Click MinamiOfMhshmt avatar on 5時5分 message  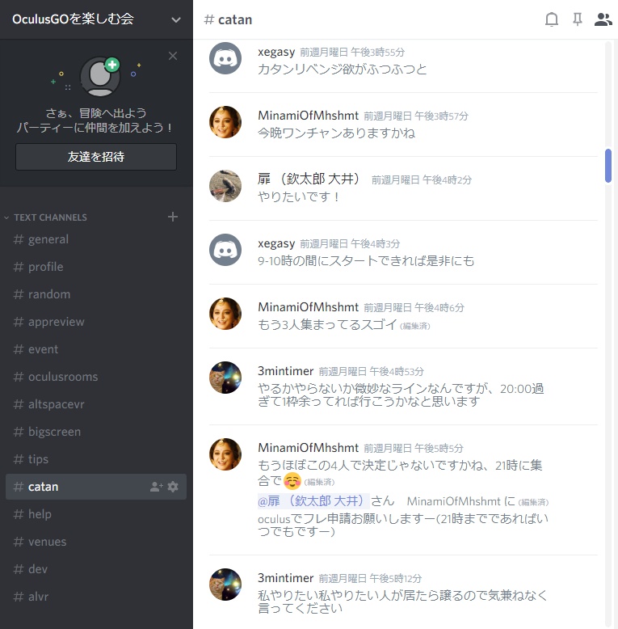[225, 454]
